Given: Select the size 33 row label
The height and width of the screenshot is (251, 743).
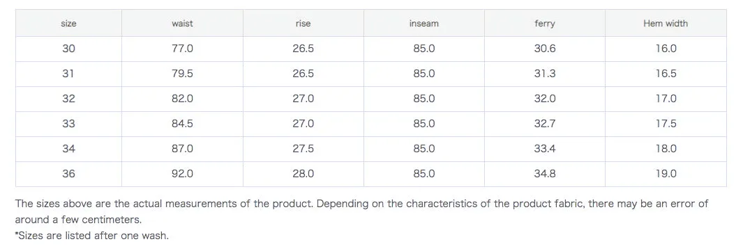Looking at the screenshot, I should pos(68,124).
